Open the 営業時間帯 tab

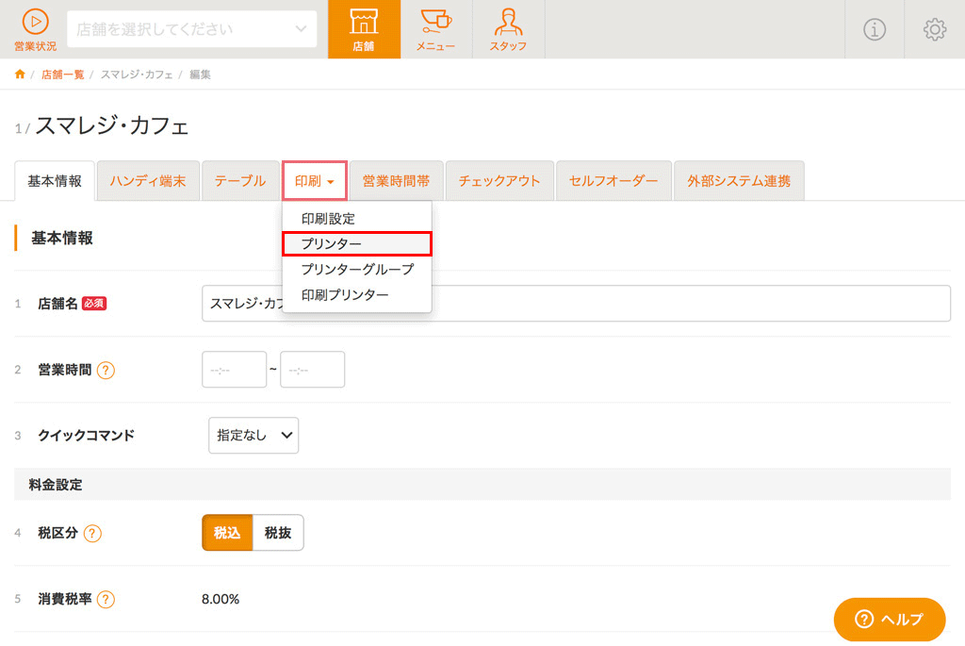click(x=397, y=181)
